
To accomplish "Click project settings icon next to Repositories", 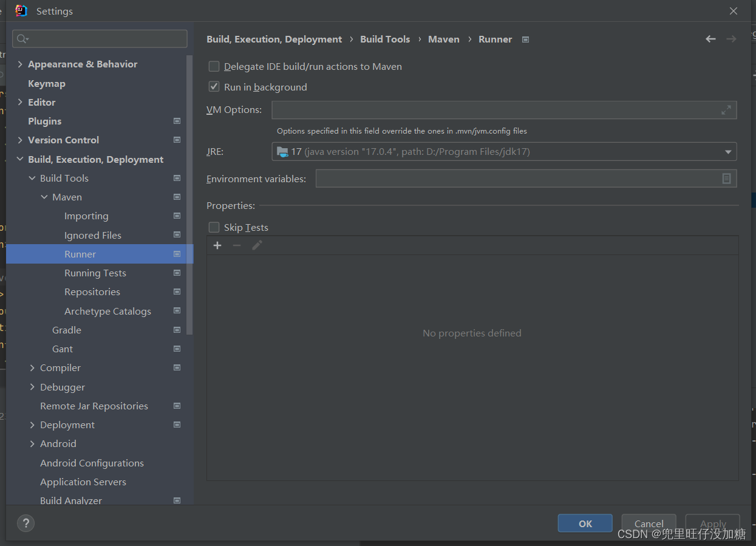I will click(177, 292).
